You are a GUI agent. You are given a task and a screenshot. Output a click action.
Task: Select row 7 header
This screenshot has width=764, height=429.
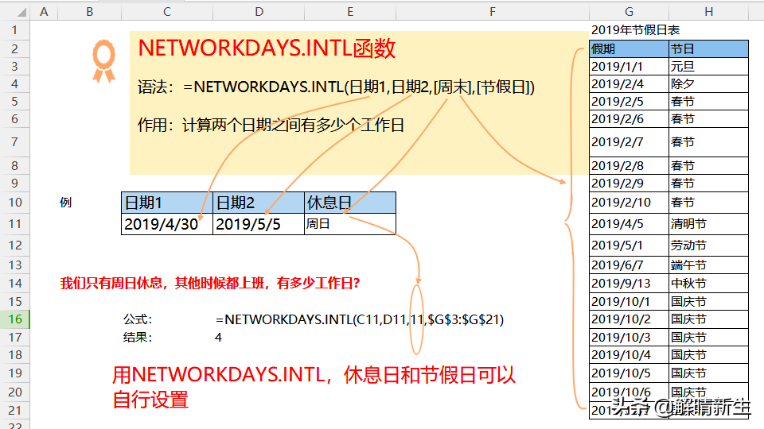(14, 142)
